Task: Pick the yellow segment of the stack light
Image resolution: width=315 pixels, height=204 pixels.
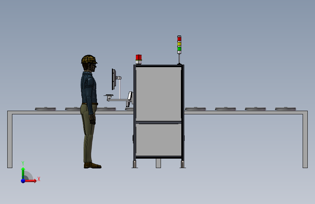Action: [179, 44]
